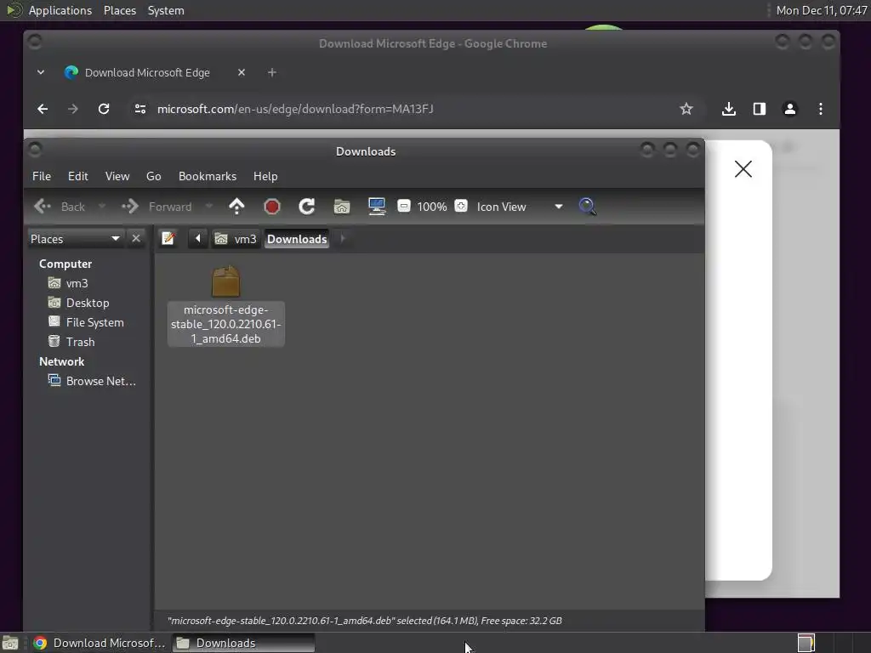Zoom in with the plus icon
The width and height of the screenshot is (871, 653).
point(460,206)
